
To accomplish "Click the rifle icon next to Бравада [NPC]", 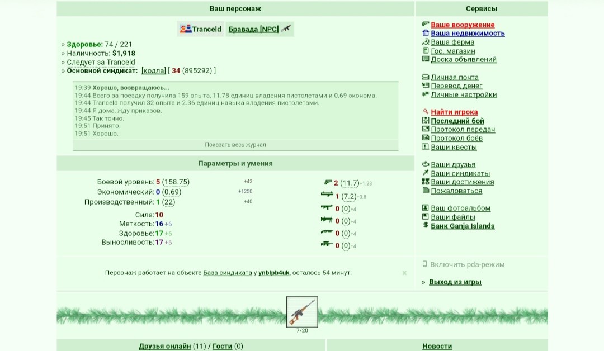I will click(x=285, y=29).
